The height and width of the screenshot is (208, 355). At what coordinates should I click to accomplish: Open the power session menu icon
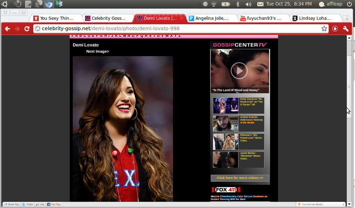click(x=349, y=4)
